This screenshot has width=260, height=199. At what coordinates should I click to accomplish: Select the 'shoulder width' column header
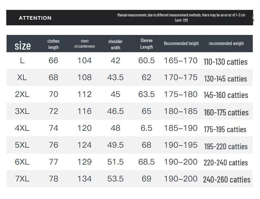point(116,44)
